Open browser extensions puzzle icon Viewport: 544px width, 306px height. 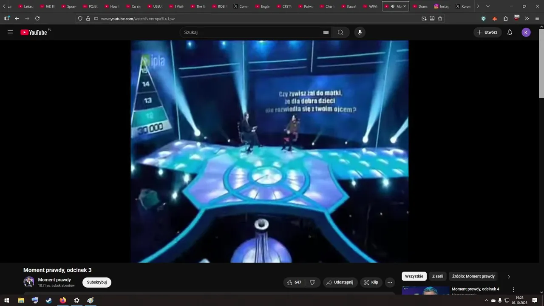click(505, 18)
